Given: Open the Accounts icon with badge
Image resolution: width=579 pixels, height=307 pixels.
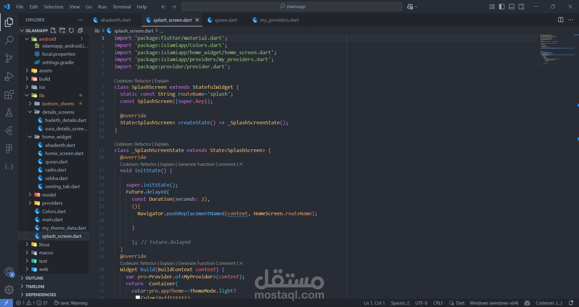Looking at the screenshot, I should 9,272.
